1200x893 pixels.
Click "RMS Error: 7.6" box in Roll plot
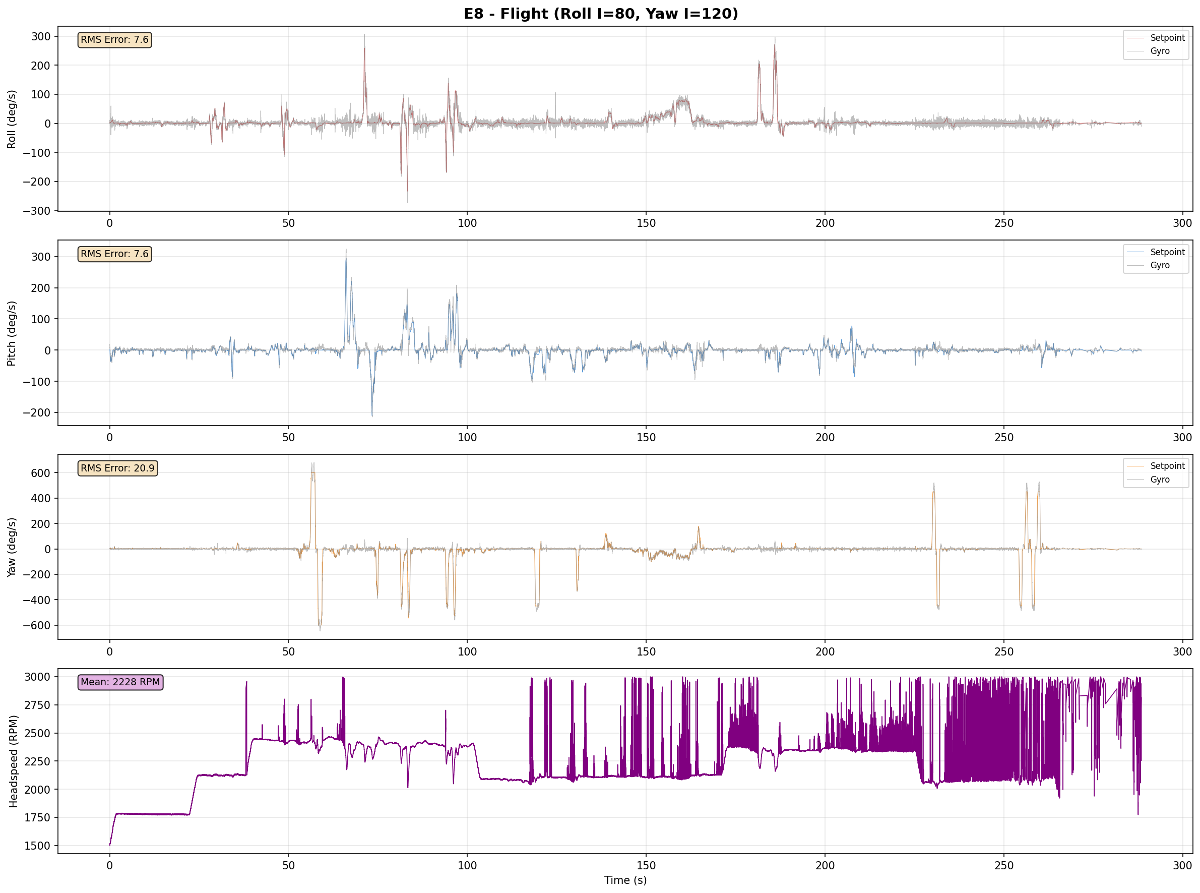114,39
